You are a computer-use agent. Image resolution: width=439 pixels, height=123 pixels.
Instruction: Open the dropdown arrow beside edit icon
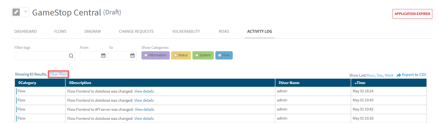[25, 12]
